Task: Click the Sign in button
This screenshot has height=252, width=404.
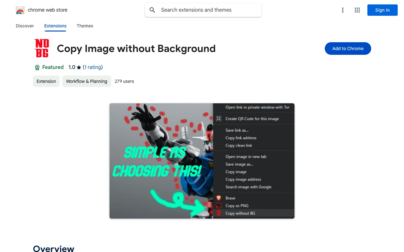Action: coord(382,10)
